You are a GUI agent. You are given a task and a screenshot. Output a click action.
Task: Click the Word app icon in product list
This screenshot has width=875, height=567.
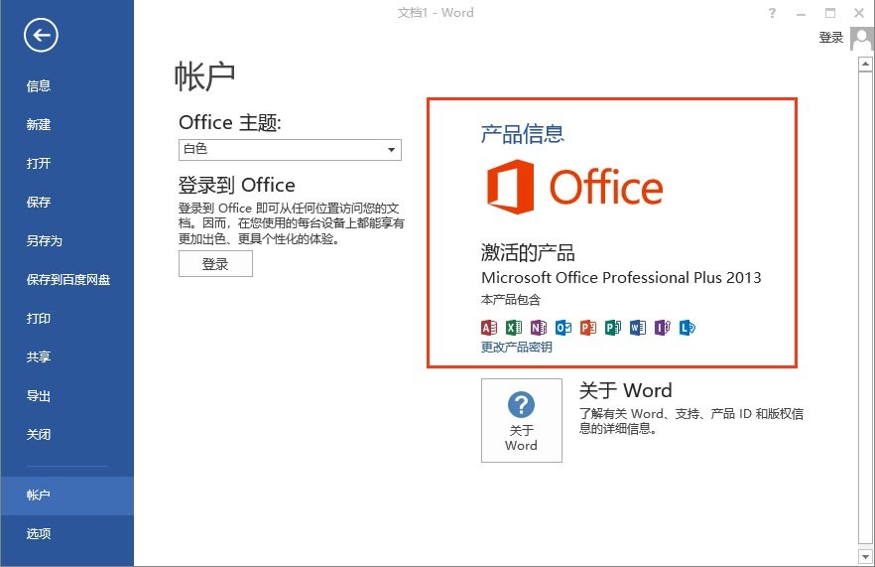[638, 328]
